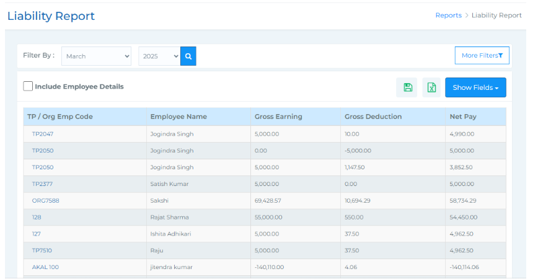Open employee code TP2047 link

43,134
